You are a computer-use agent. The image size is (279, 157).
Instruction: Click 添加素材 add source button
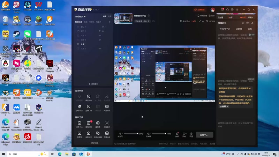tap(93, 84)
